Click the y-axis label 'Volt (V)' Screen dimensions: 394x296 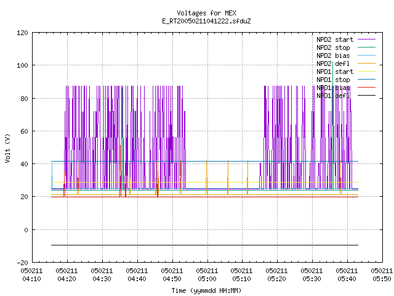(x=8, y=148)
